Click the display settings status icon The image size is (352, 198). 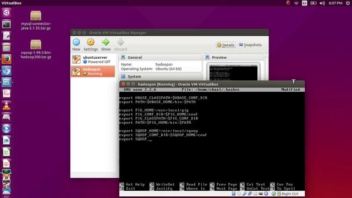261,194
